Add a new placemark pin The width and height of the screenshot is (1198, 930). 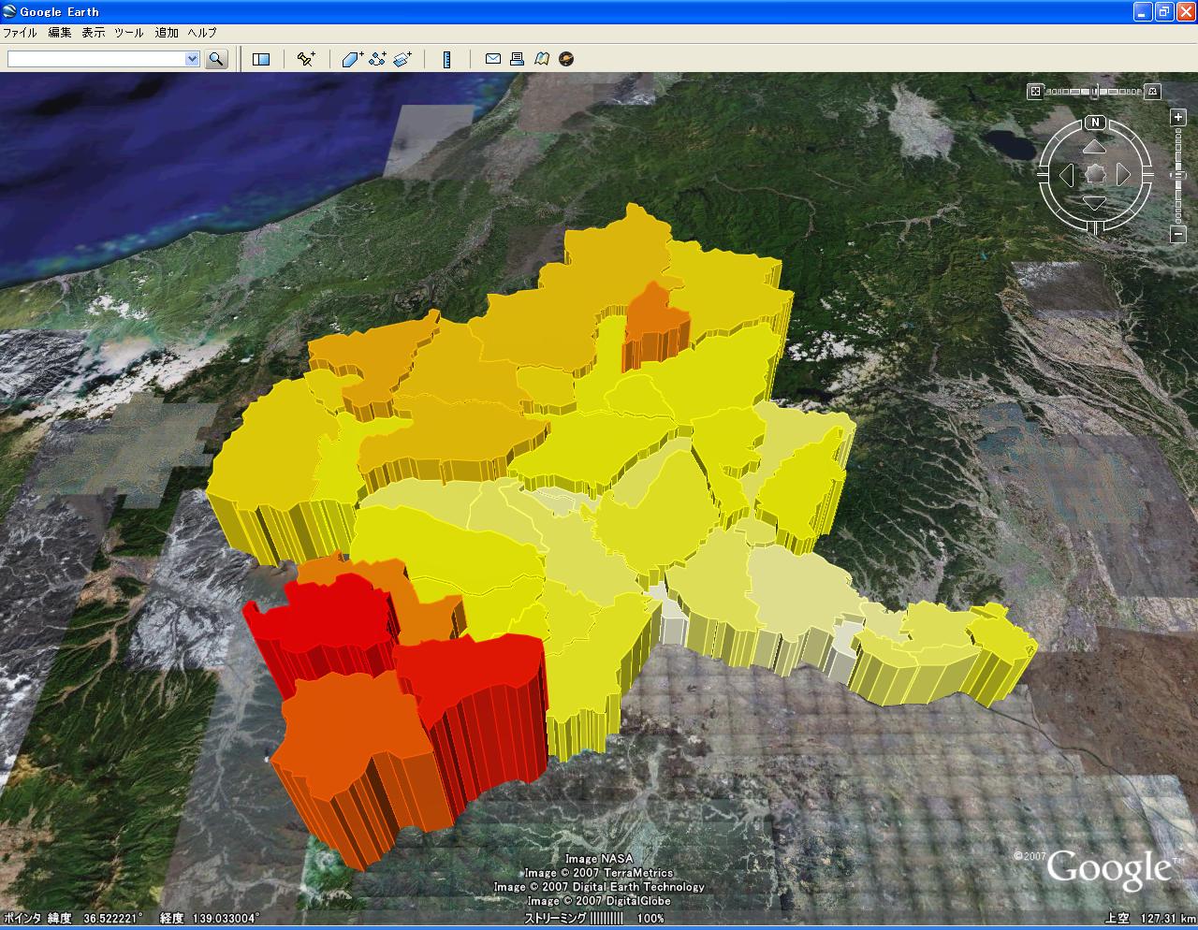click(306, 59)
